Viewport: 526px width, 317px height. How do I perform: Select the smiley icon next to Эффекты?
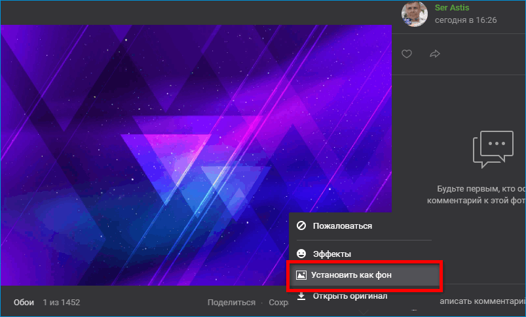[301, 254]
